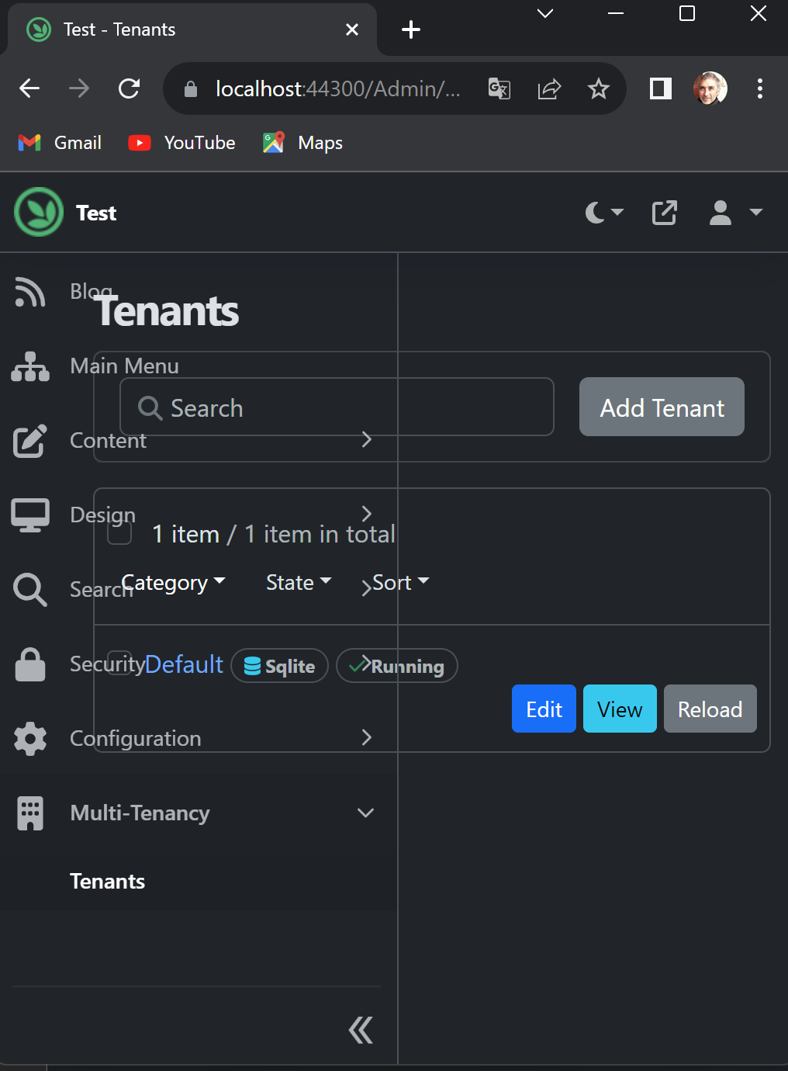Open the Default tenant link
This screenshot has width=788, height=1071.
184,665
